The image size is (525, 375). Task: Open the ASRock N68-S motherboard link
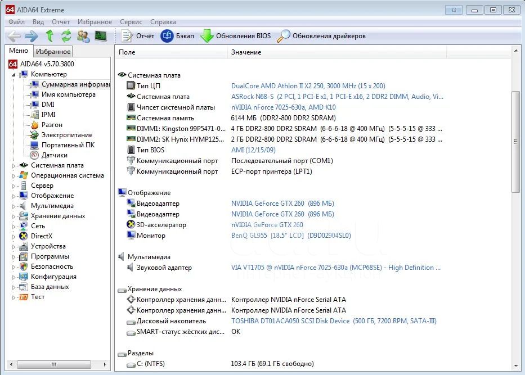[x=337, y=96]
